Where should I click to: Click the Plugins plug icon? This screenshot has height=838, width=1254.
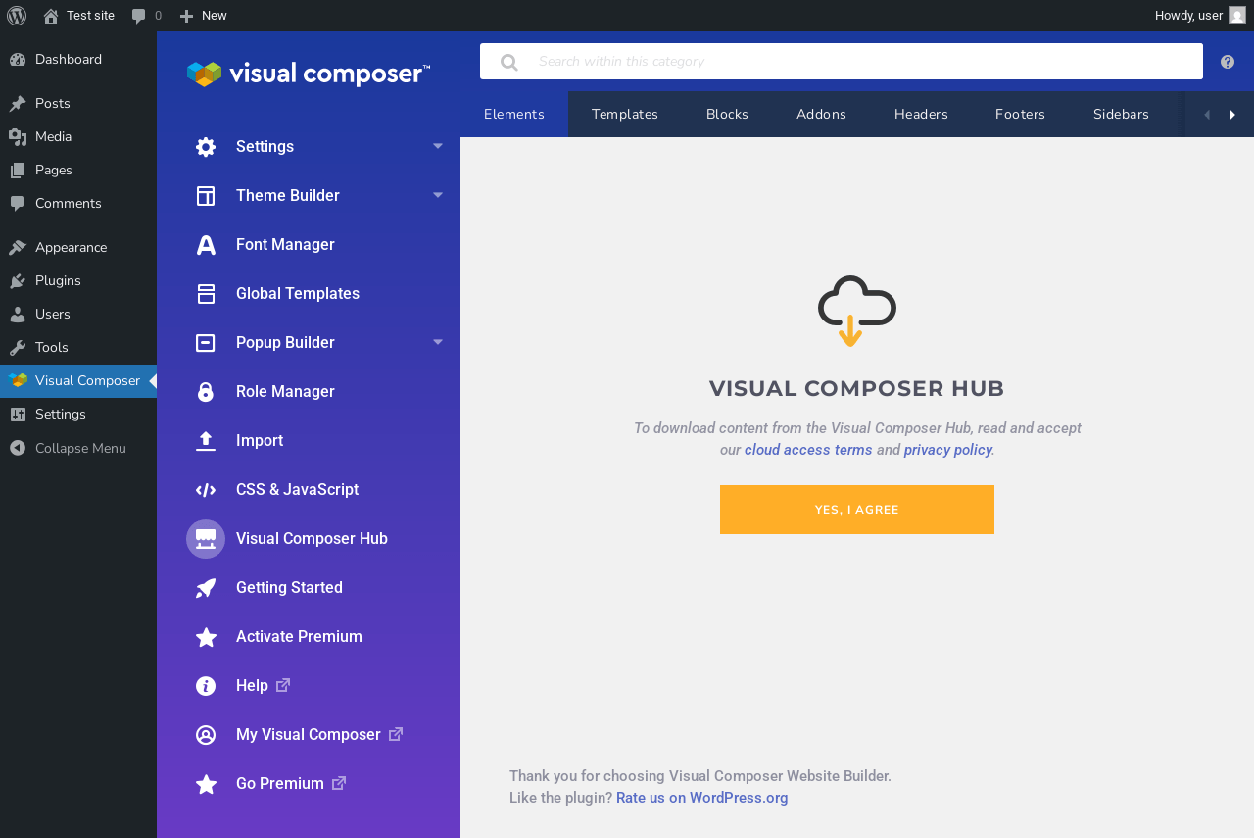[18, 281]
